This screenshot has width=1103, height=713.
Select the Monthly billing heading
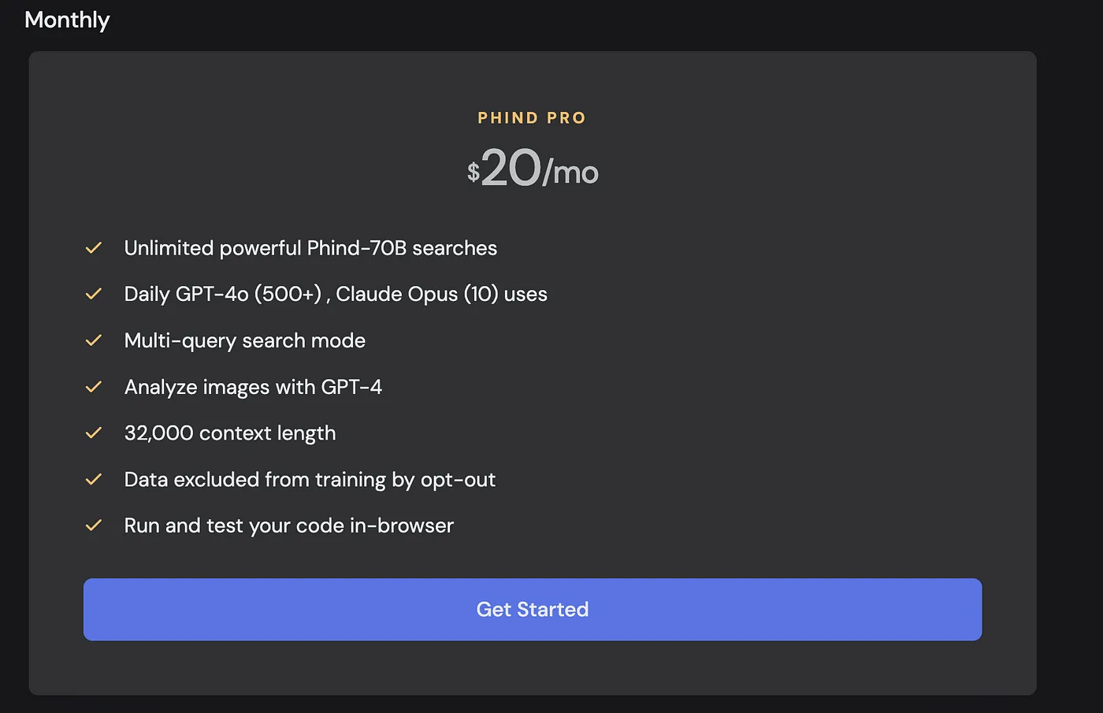67,20
